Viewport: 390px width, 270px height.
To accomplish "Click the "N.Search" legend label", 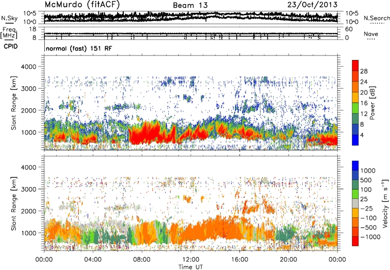I will [376, 18].
